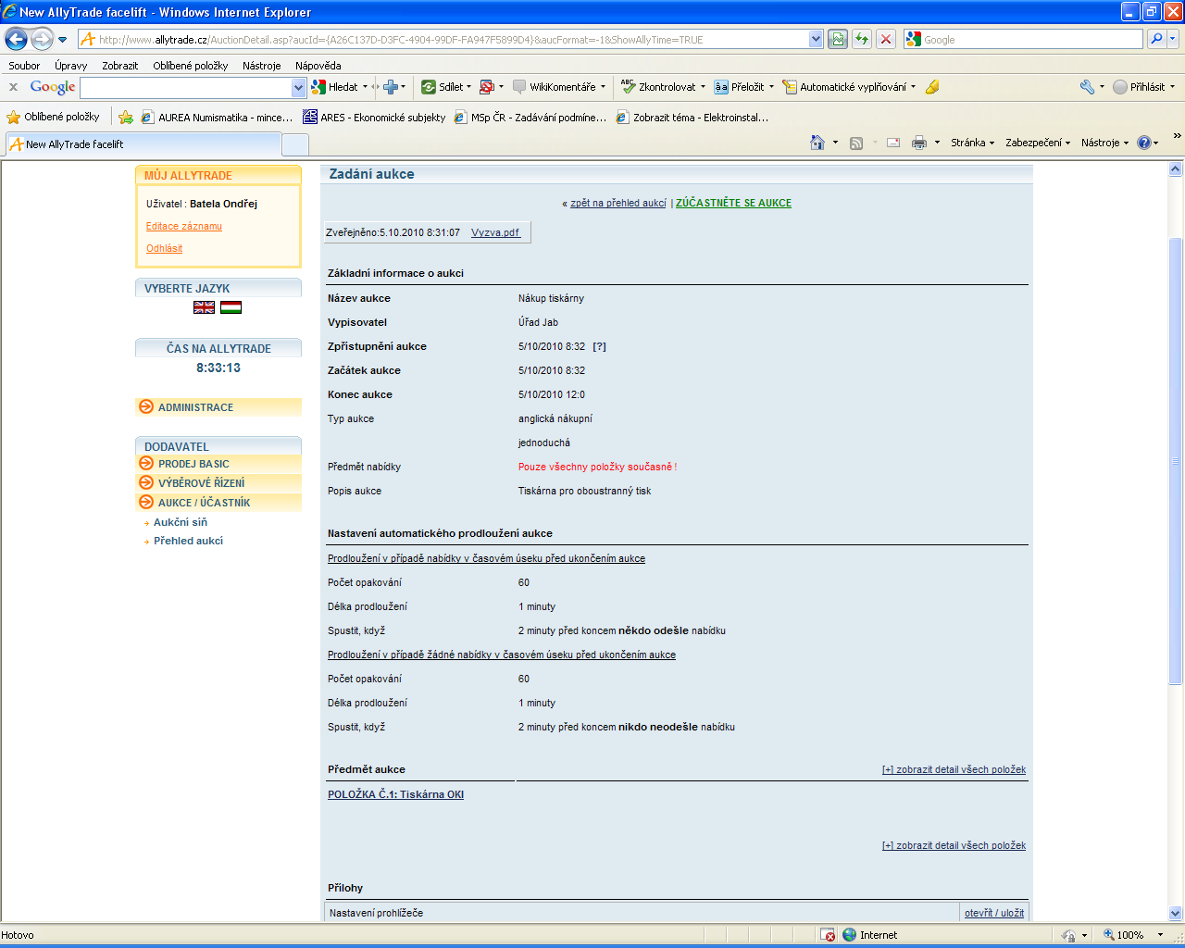
Task: Close the Google toolbar with X
Action: coord(13,87)
